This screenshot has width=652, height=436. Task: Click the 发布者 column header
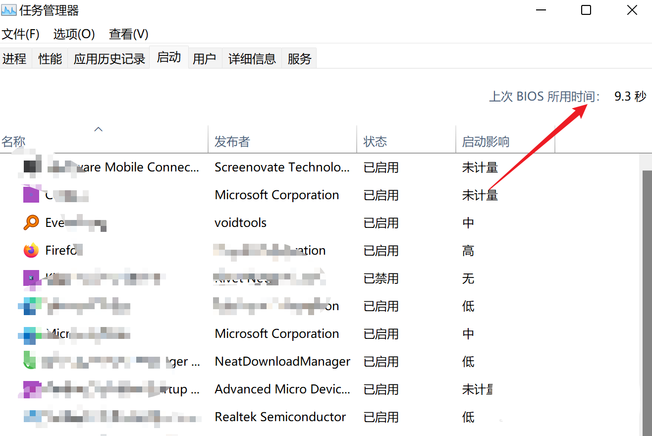click(x=231, y=141)
